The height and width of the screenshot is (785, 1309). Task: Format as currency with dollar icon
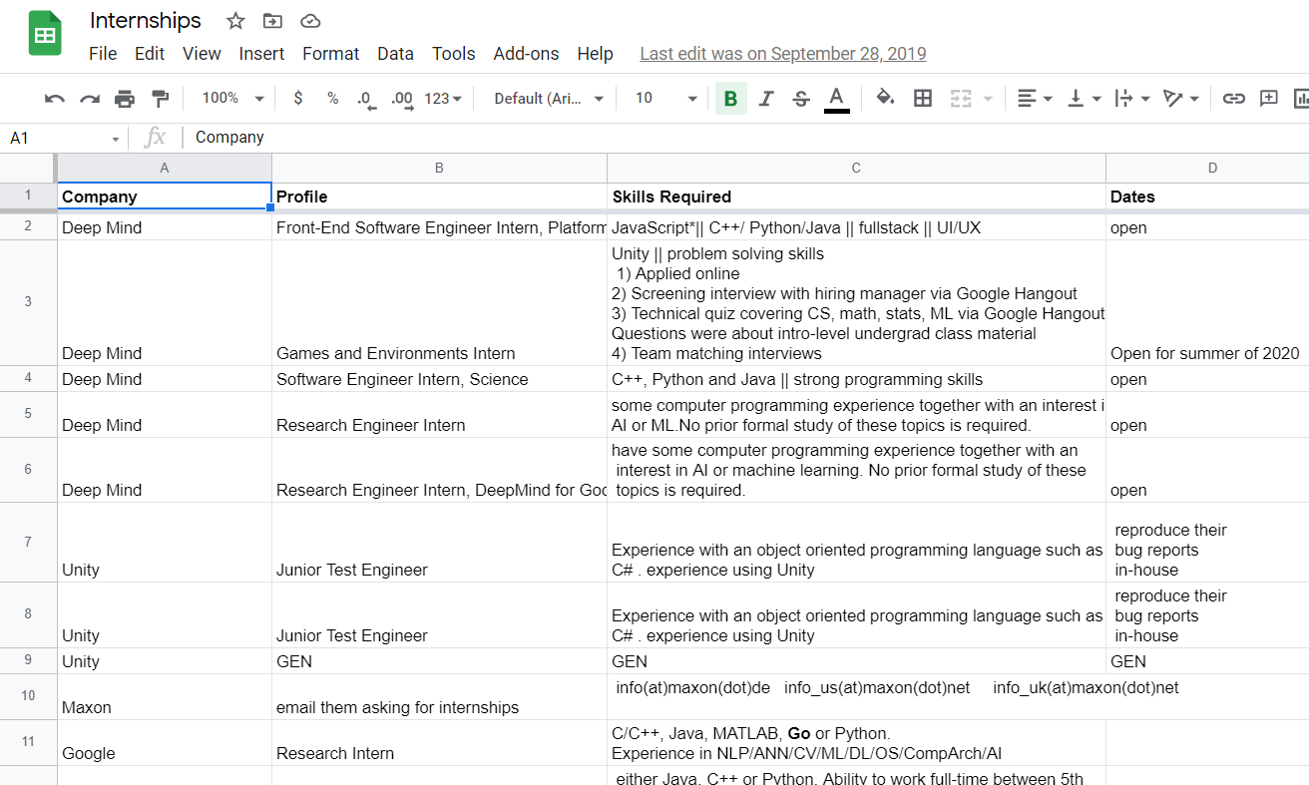298,98
